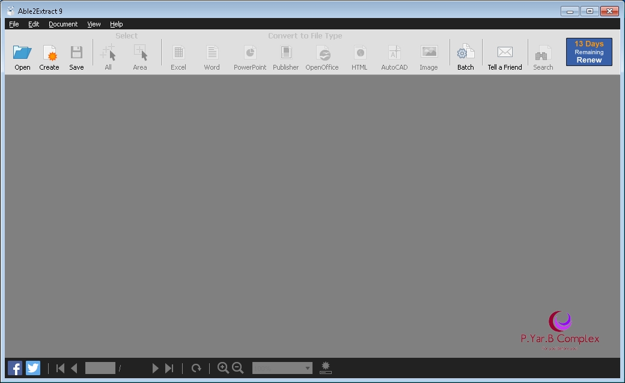Choose the Select Area tool
This screenshot has height=383, width=625.
click(x=140, y=53)
